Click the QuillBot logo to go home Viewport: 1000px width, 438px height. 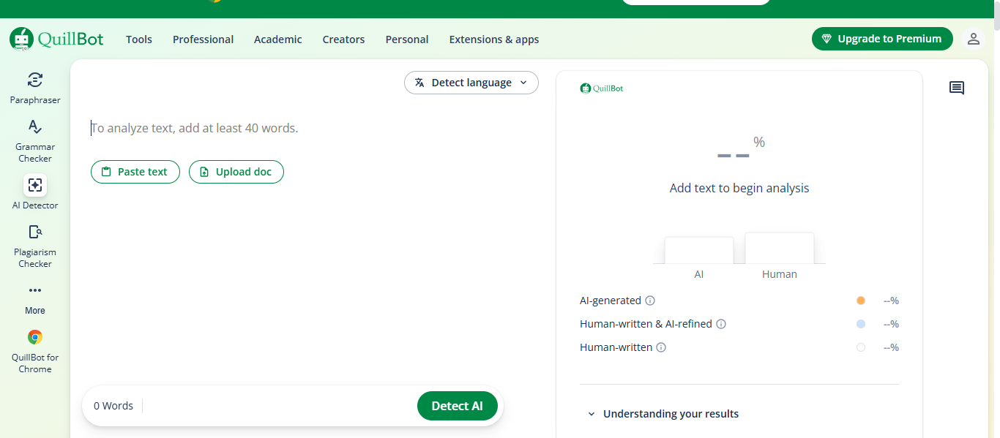[x=56, y=39]
